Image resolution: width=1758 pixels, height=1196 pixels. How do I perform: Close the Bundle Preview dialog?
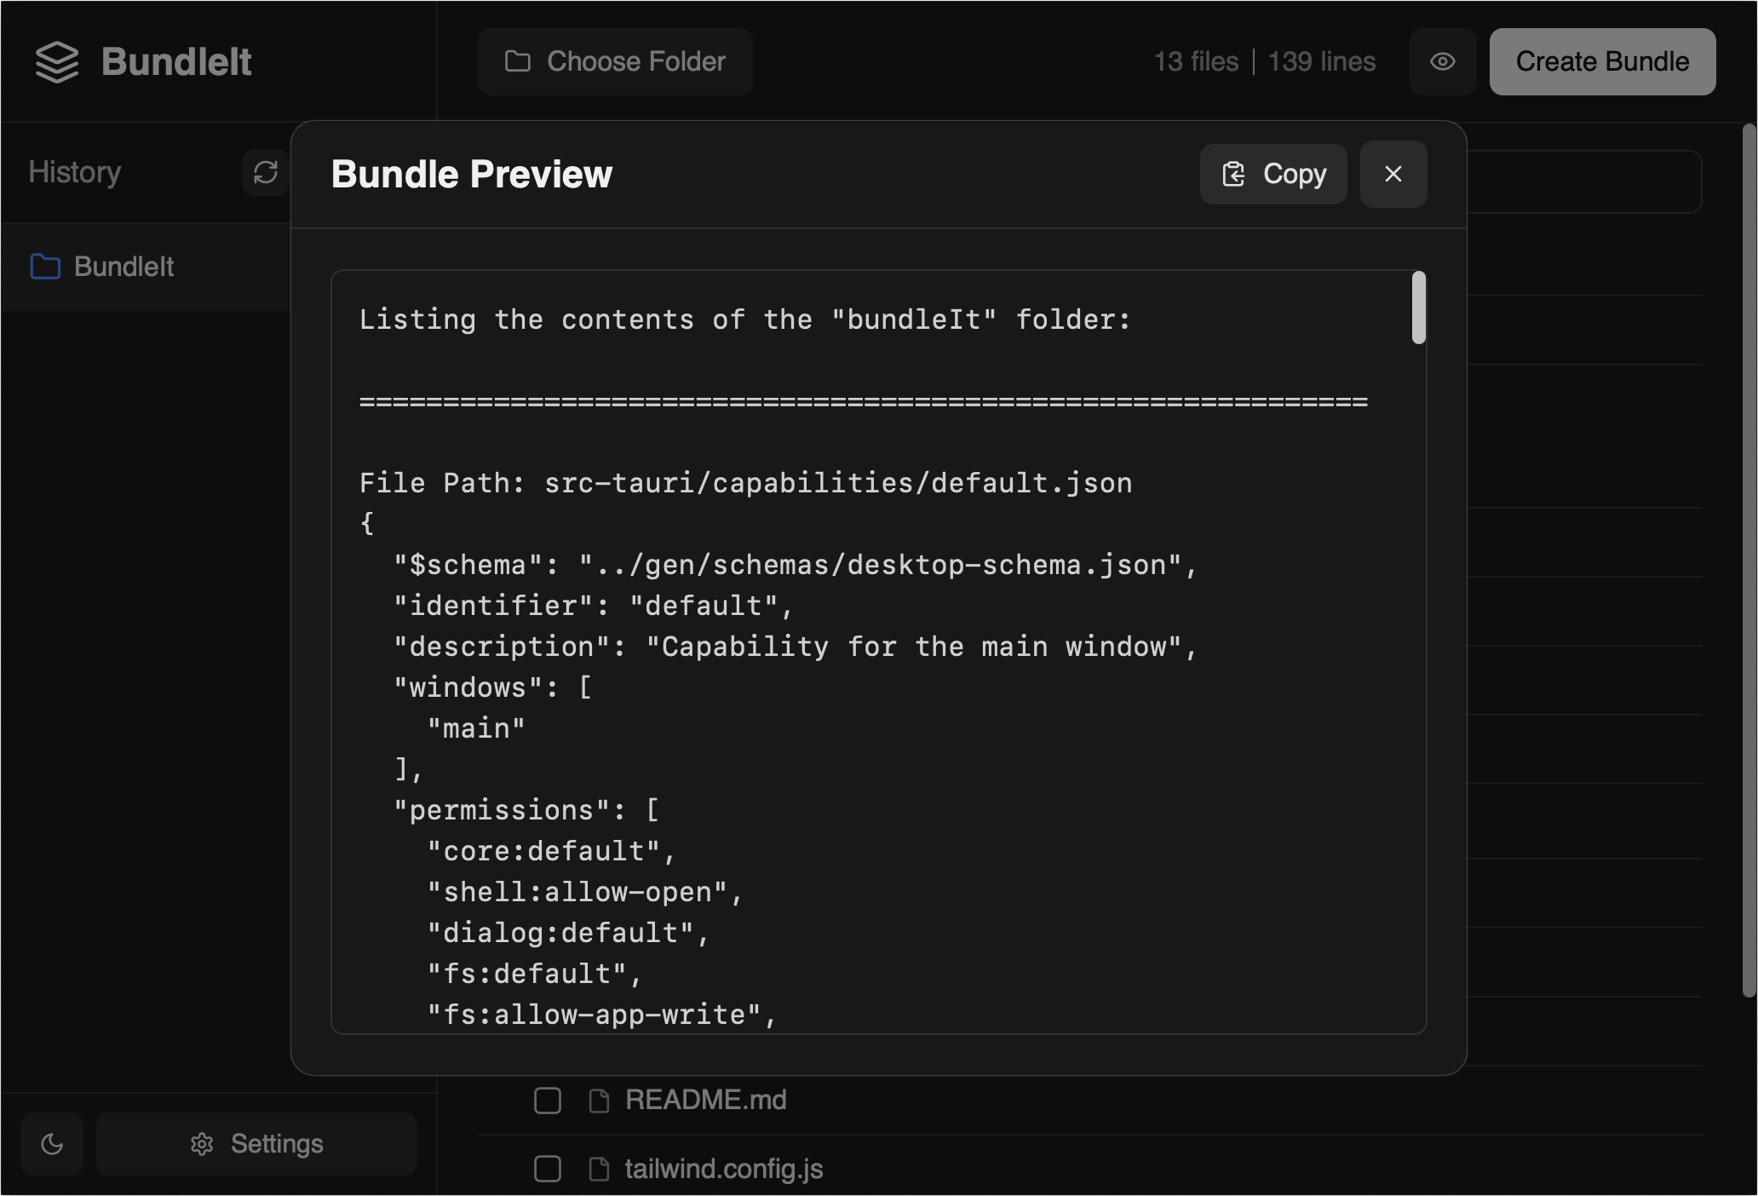pyautogui.click(x=1393, y=175)
